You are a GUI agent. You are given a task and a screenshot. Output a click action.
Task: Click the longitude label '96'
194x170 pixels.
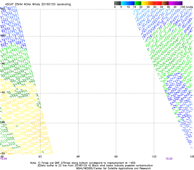(x=78, y=157)
